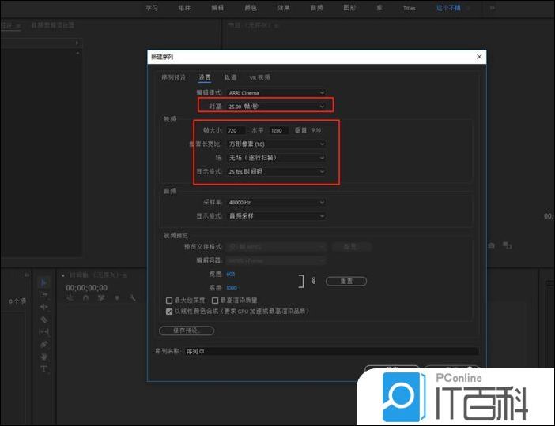This screenshot has width=555, height=426.
Task: Open the 音频 workspace
Action: (x=316, y=8)
